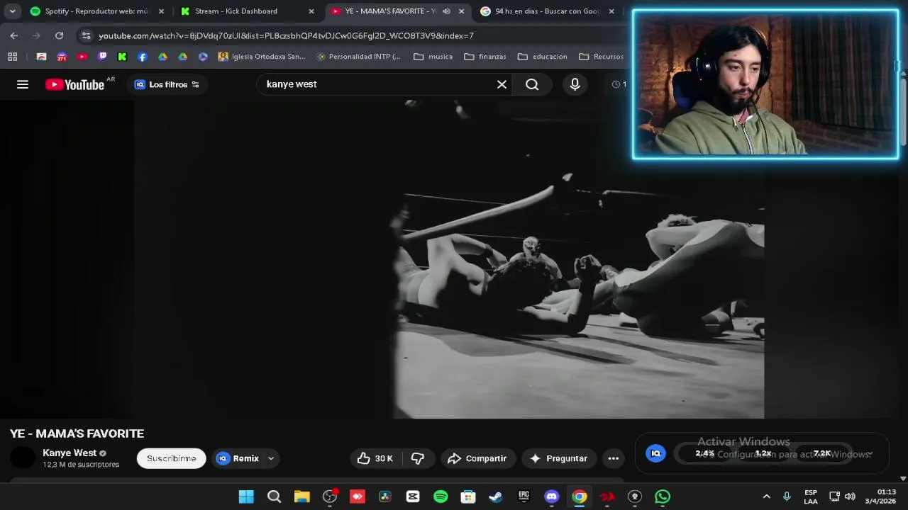Like the video with thumbs up
This screenshot has width=908, height=510.
375,458
